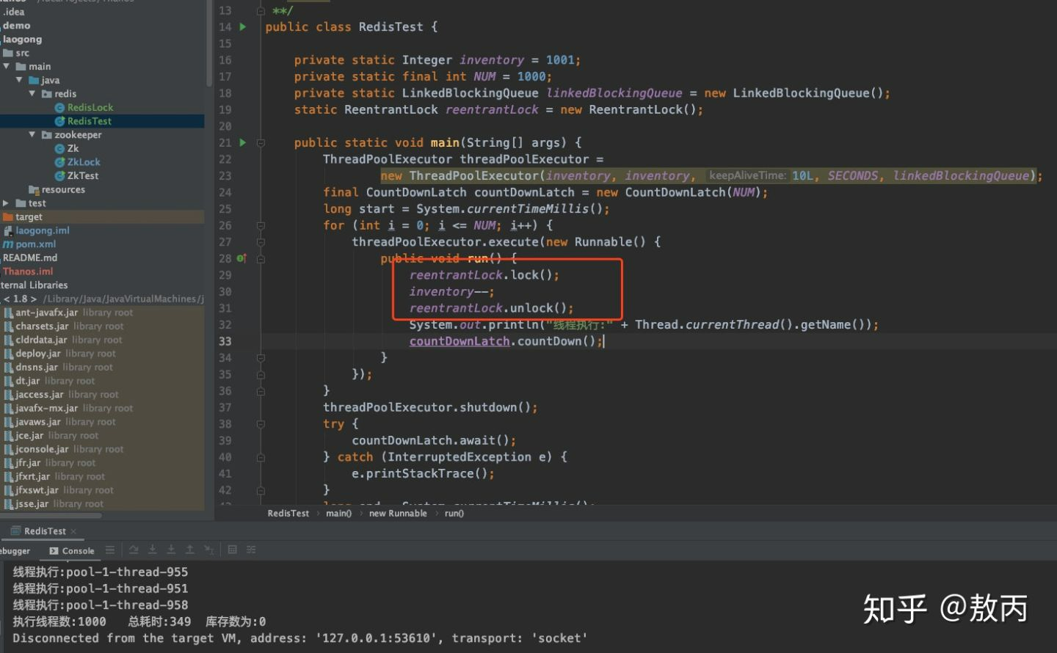Click the Run to Cursor debugger icon
This screenshot has width=1057, height=653.
click(209, 550)
